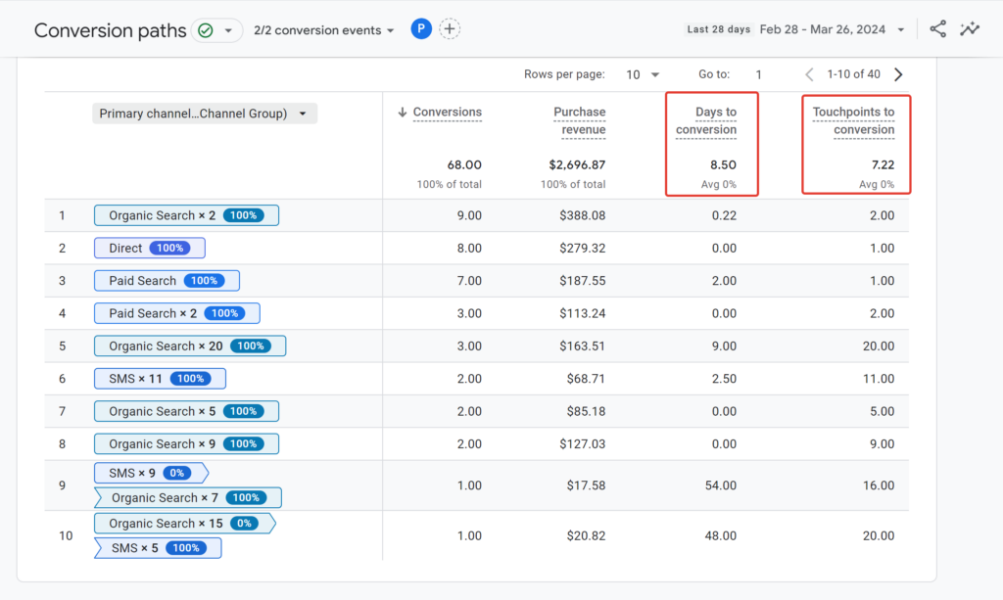The height and width of the screenshot is (600, 1003).
Task: Click the Organic Search × 9 path chip
Action: (186, 443)
